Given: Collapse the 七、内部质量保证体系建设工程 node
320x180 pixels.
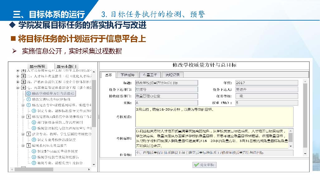Looking at the screenshot, I should click(x=18, y=88).
